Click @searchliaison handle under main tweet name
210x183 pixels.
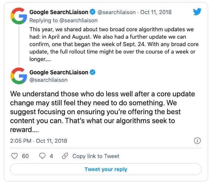click(48, 80)
